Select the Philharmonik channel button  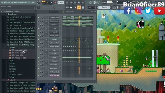54,21
